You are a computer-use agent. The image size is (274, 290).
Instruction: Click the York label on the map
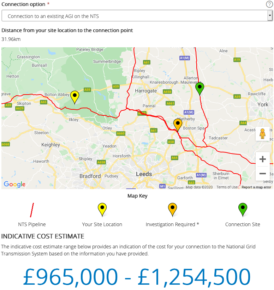[x=263, y=104]
